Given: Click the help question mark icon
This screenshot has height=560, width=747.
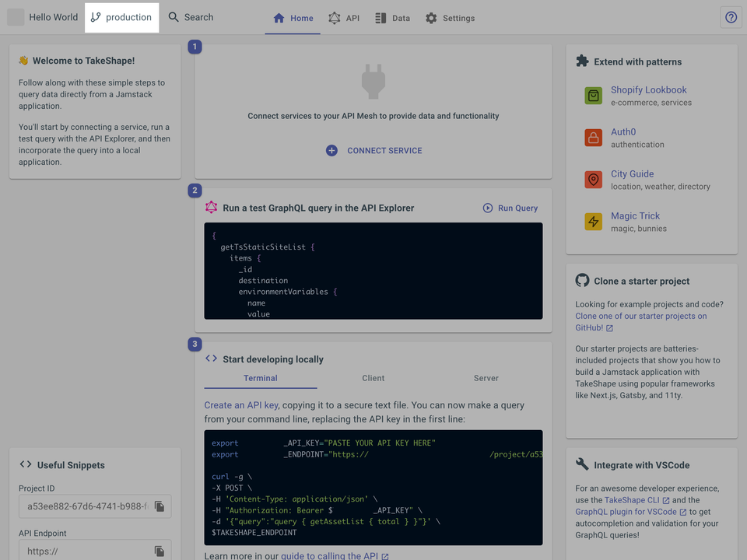Looking at the screenshot, I should click(731, 17).
